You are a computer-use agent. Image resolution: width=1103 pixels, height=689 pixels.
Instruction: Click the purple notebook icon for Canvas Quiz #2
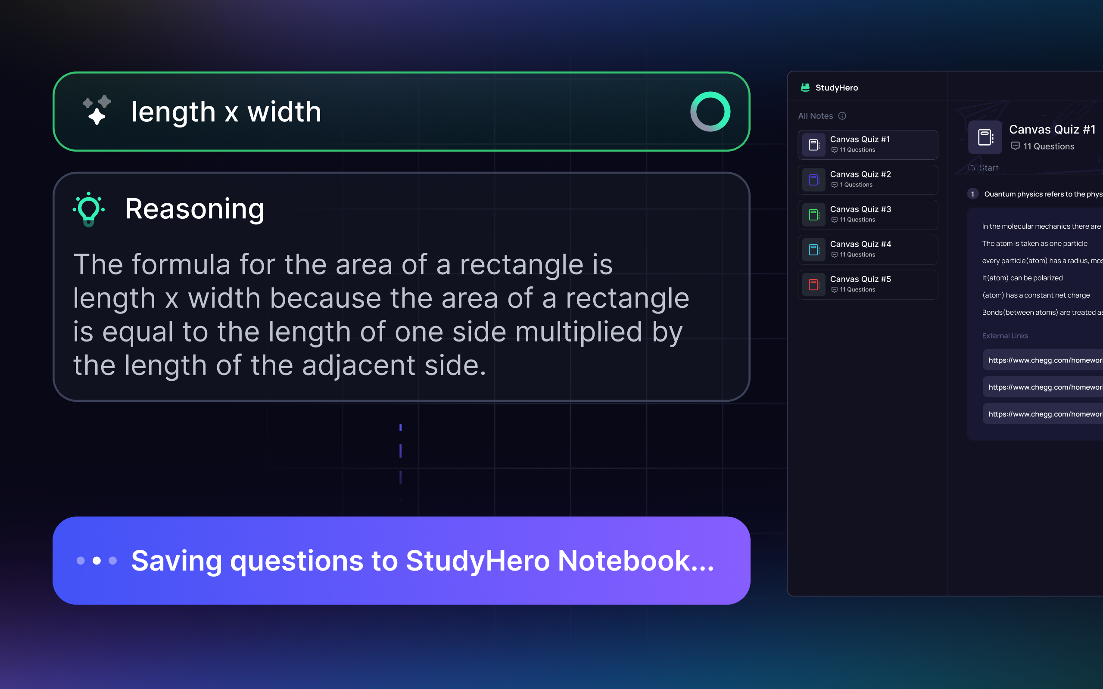click(x=813, y=180)
